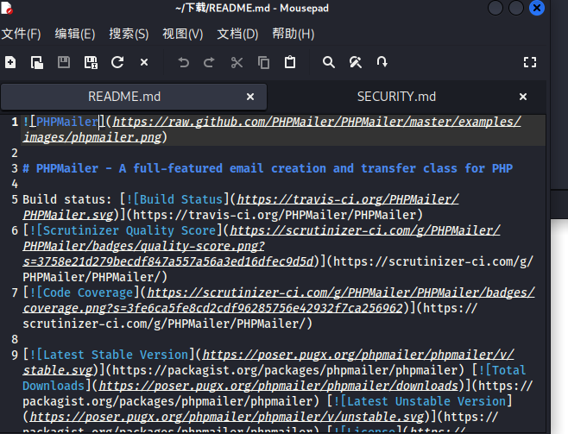This screenshot has width=568, height=434.
Task: Close the document using toolbar X icon
Action: click(144, 62)
